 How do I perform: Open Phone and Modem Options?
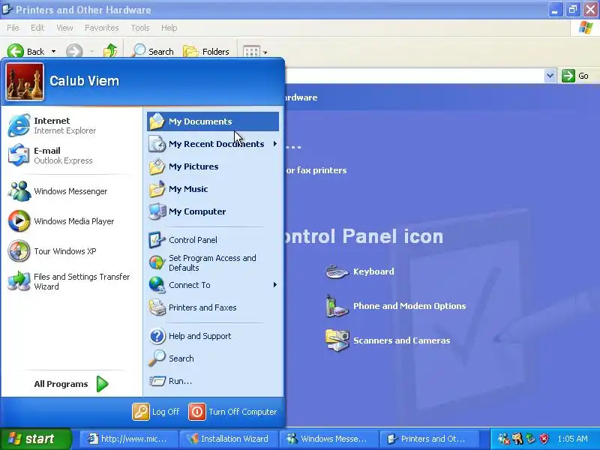[x=396, y=306]
